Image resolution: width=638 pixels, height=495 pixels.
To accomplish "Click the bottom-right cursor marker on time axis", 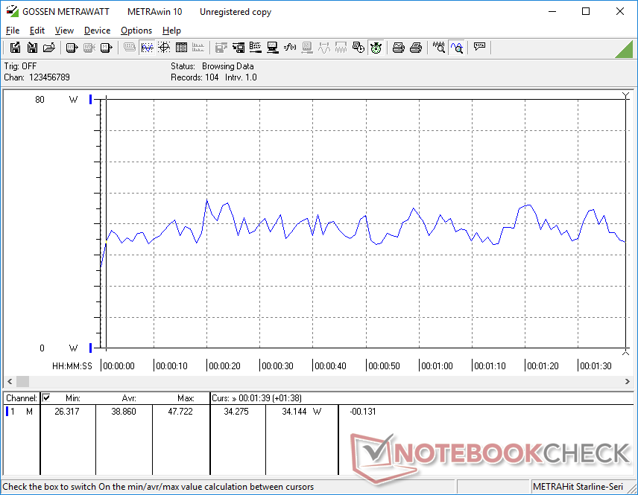I will tap(626, 352).
